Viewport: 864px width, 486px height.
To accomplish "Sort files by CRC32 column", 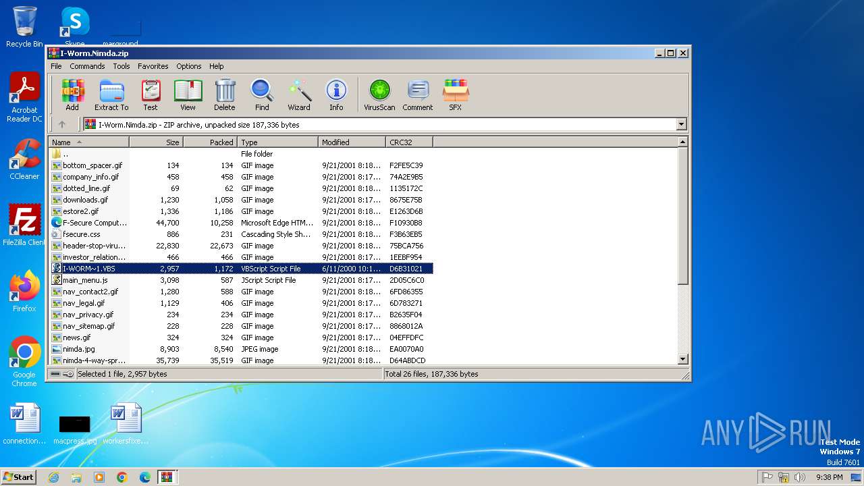I will pyautogui.click(x=409, y=142).
